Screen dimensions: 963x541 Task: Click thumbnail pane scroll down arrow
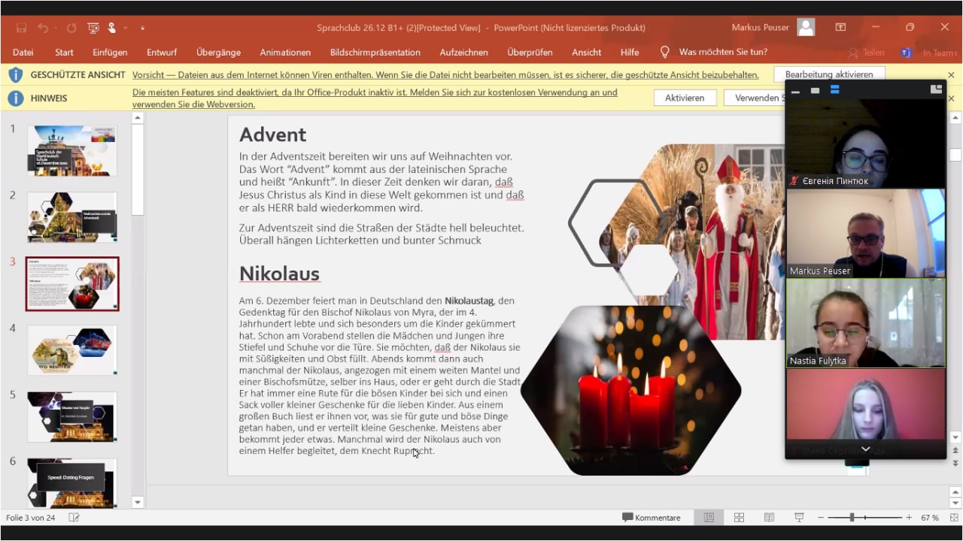point(138,502)
